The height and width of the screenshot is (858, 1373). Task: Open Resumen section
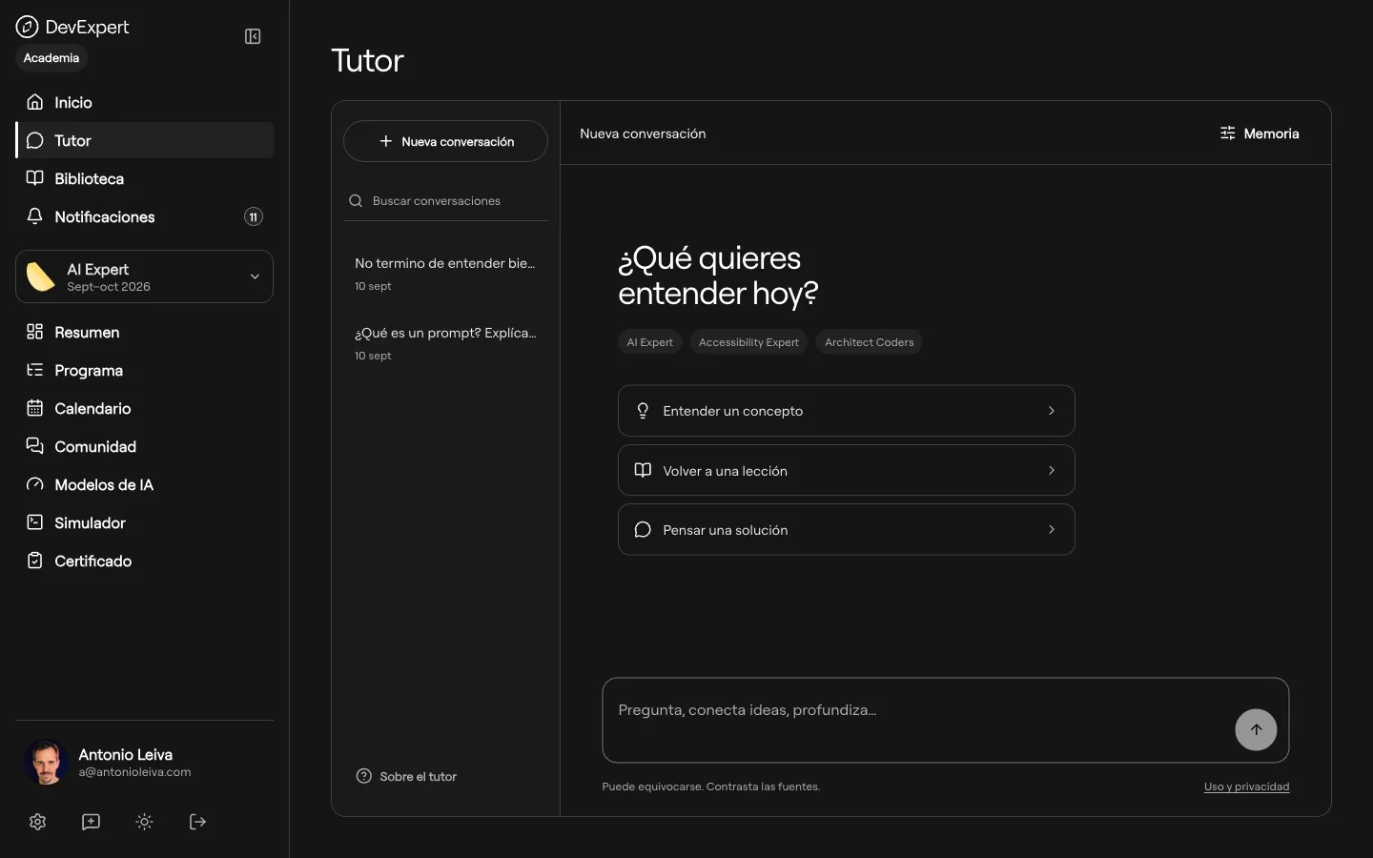pos(145,332)
